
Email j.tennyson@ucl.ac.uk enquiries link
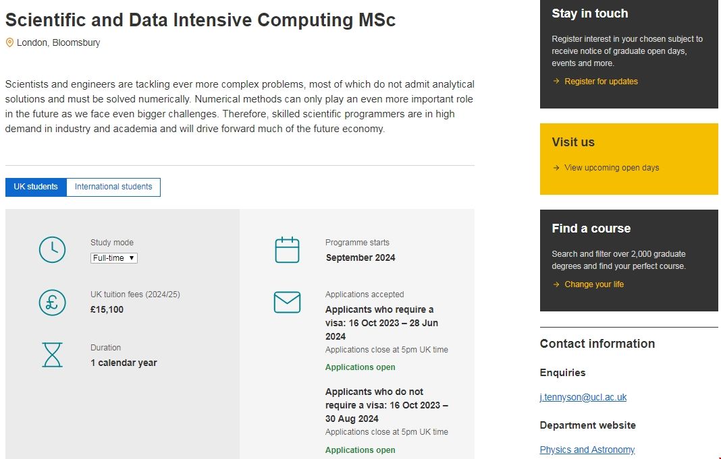pyautogui.click(x=583, y=397)
